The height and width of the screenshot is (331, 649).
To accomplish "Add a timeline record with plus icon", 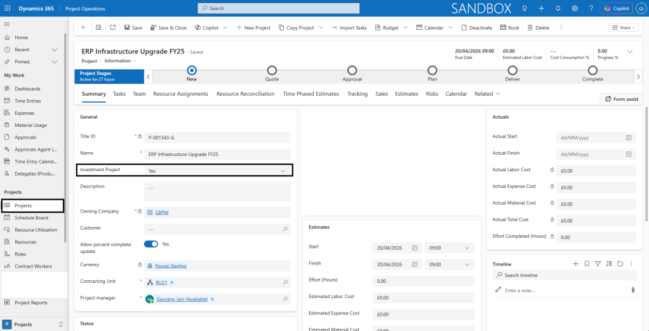I will (x=575, y=264).
